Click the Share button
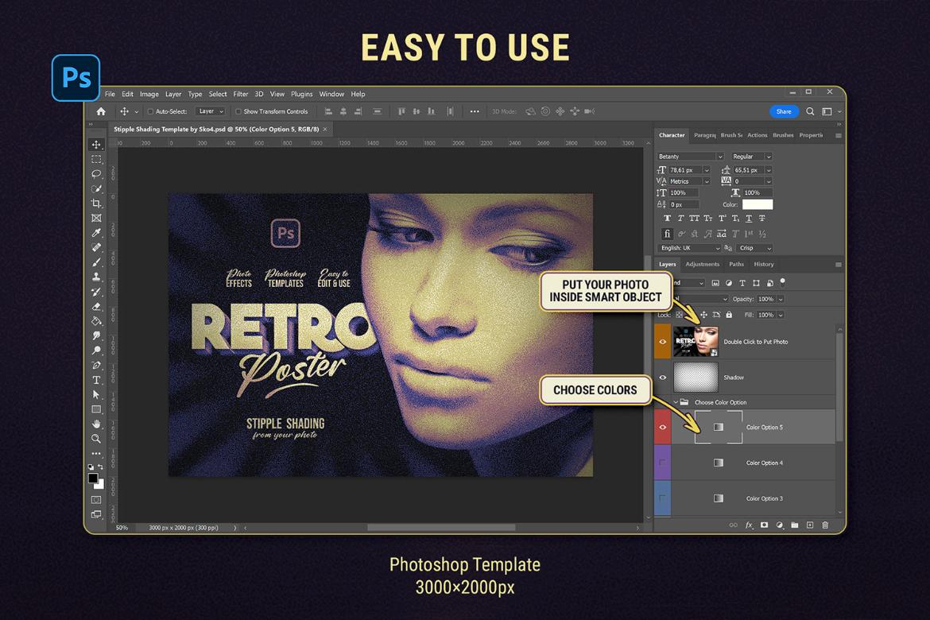This screenshot has height=620, width=930. tap(784, 111)
